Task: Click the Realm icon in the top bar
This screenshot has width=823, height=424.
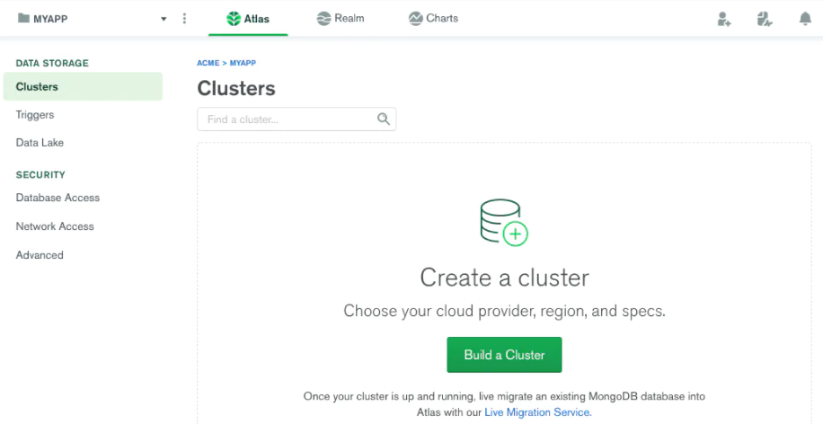Action: 323,18
